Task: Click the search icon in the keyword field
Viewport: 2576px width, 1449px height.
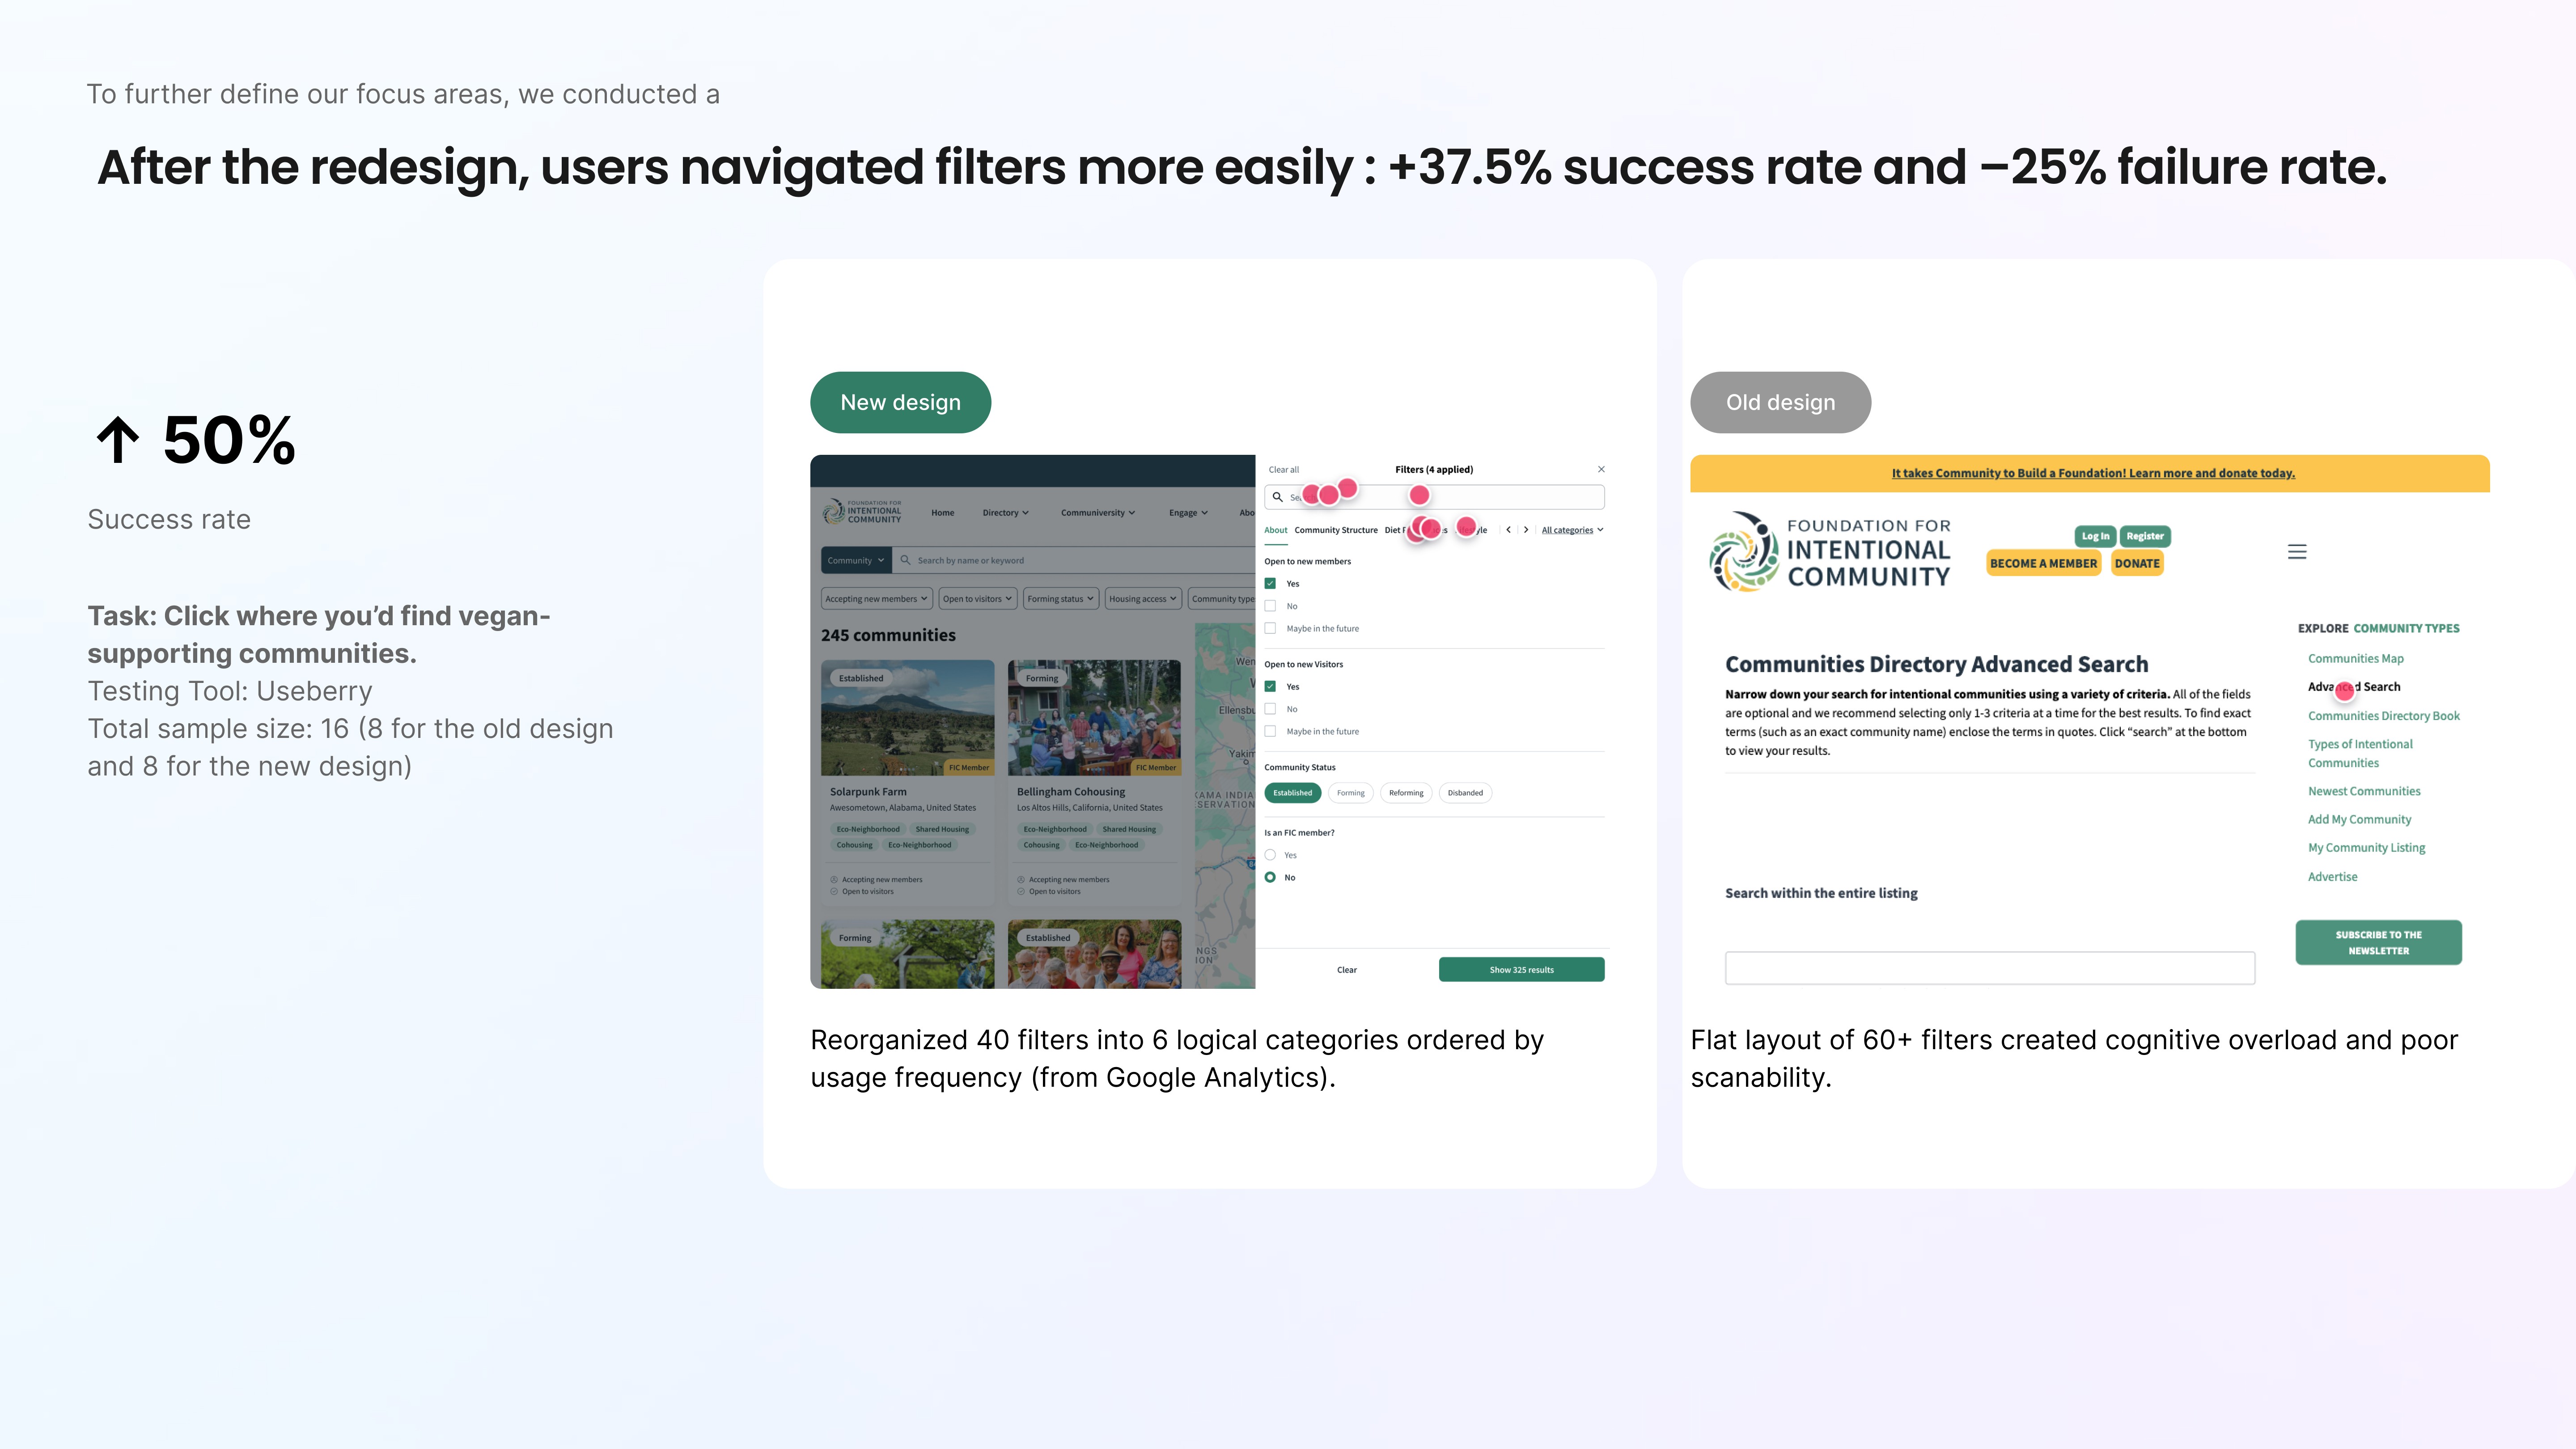Action: (x=905, y=560)
